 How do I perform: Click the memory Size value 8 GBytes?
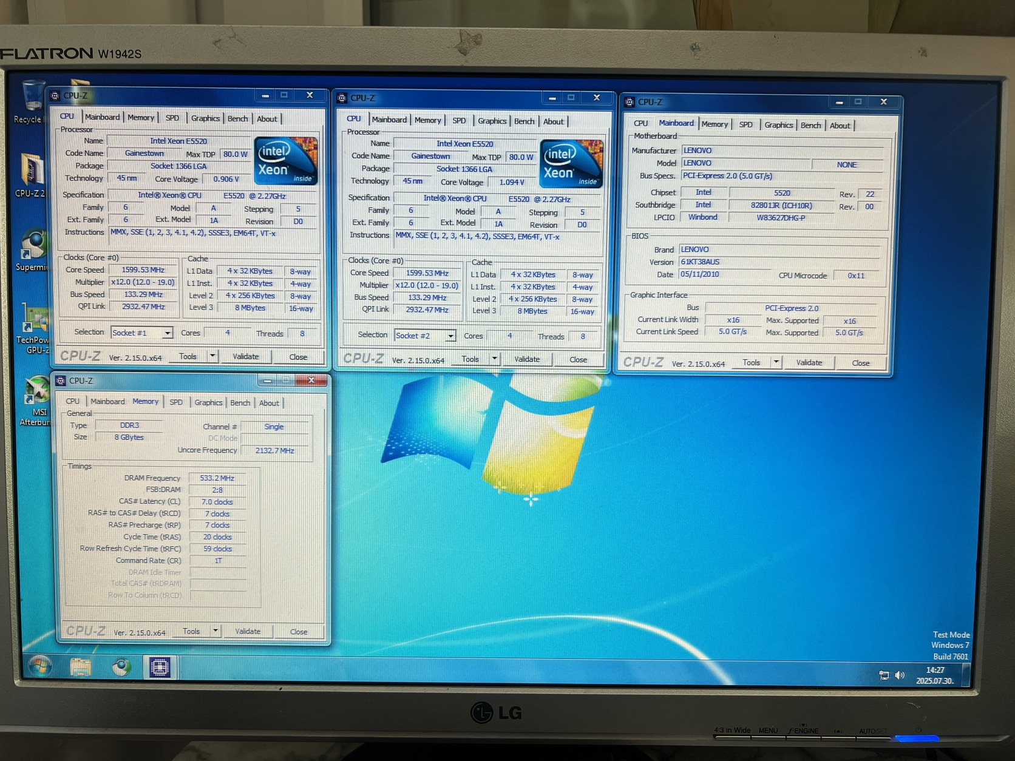(x=129, y=437)
